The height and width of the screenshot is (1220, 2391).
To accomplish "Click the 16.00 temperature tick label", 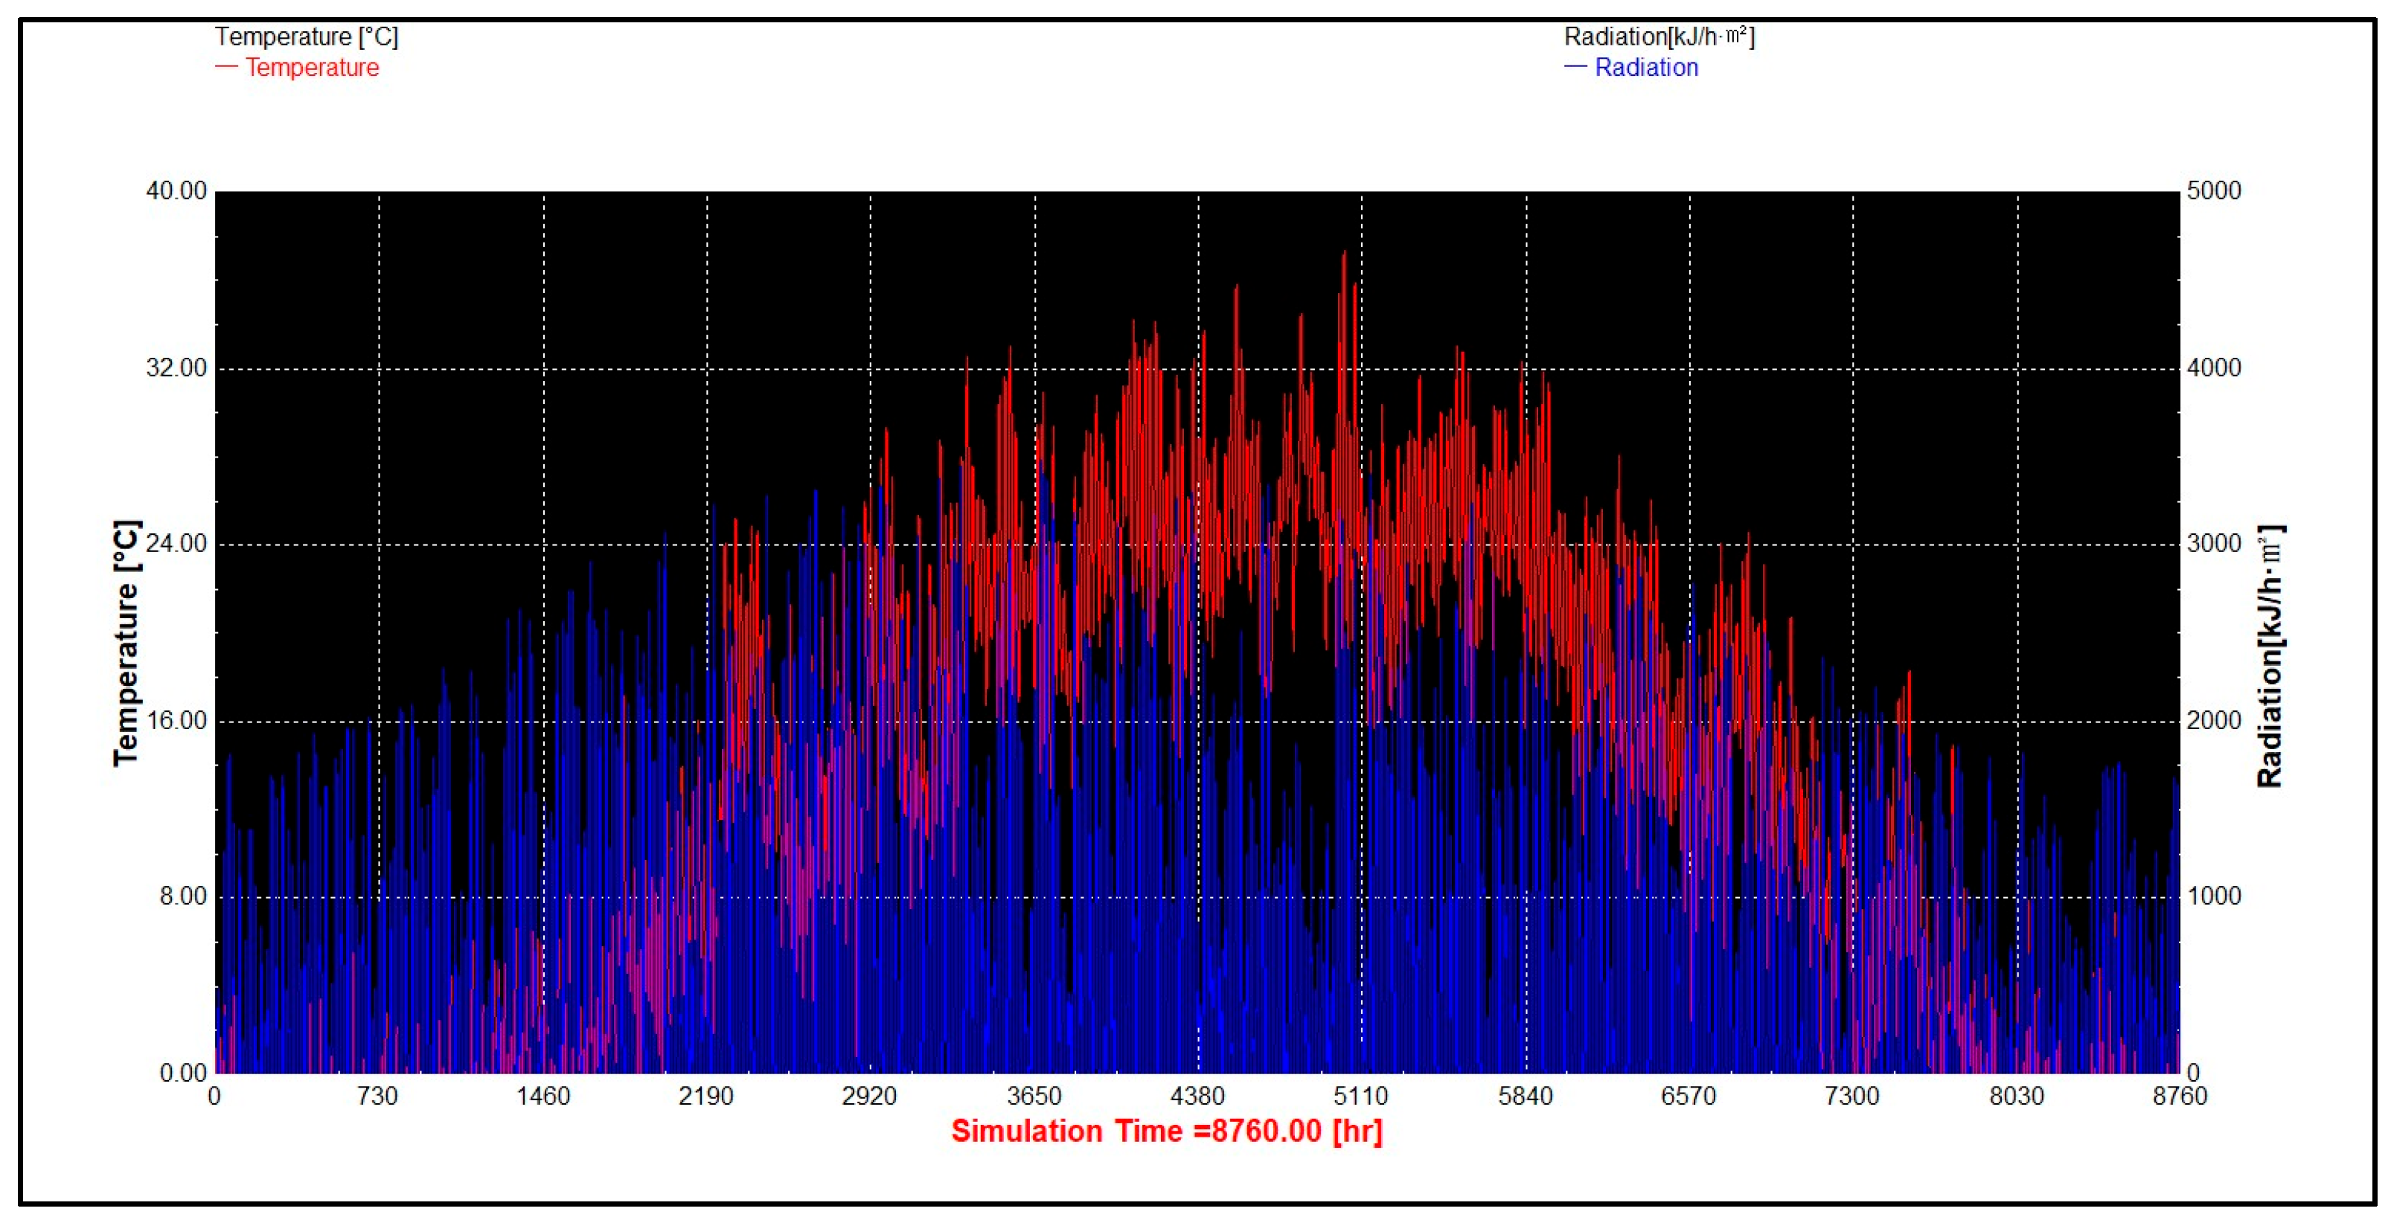I will [176, 721].
